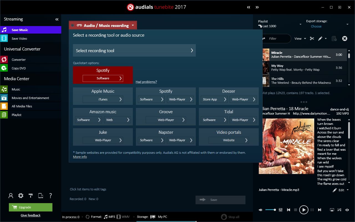Open the View dropdown in playlist toolbar

pyautogui.click(x=300, y=39)
